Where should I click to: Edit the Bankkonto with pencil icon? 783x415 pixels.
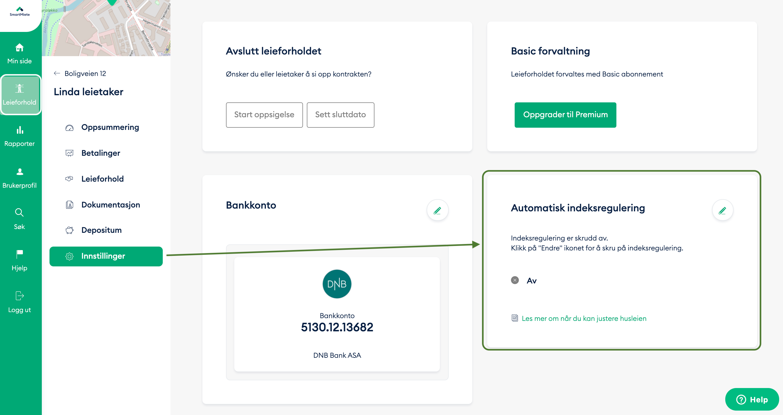[x=437, y=210]
